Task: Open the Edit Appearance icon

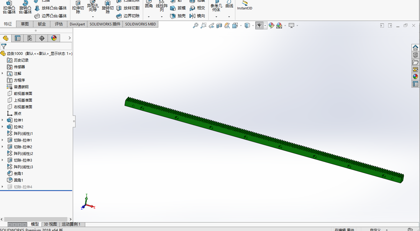Action: pos(271,26)
